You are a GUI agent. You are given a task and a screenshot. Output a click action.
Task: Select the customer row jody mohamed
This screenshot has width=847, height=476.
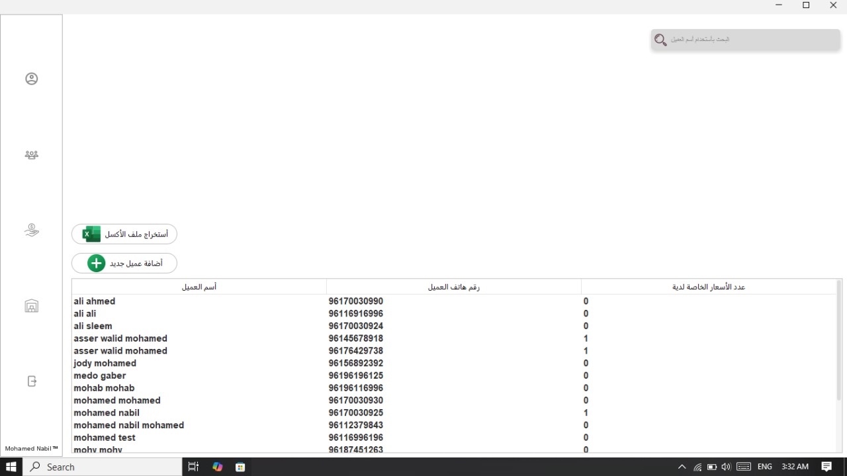(454, 363)
